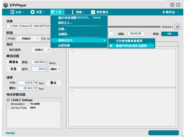The height and width of the screenshot is (138, 184).
Task: Click the Ready! status text
Action: tap(11, 133)
